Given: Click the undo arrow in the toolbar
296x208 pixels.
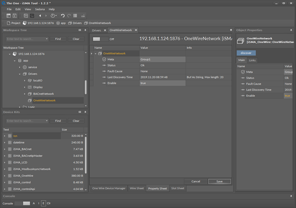Looking at the screenshot, I should click(62, 16).
